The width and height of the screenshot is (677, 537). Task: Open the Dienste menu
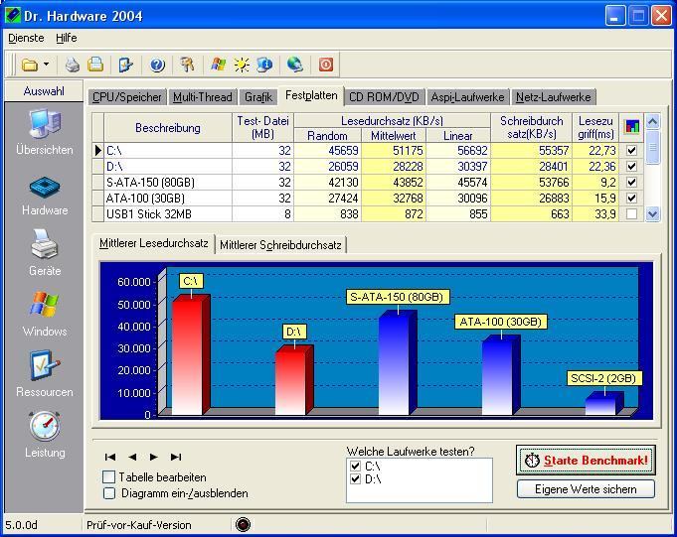tap(26, 38)
